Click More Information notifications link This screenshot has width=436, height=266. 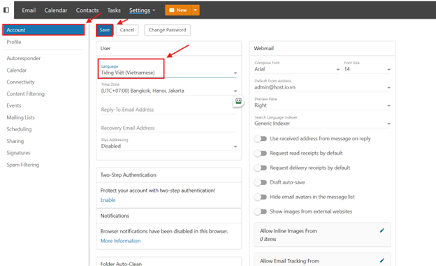click(120, 241)
